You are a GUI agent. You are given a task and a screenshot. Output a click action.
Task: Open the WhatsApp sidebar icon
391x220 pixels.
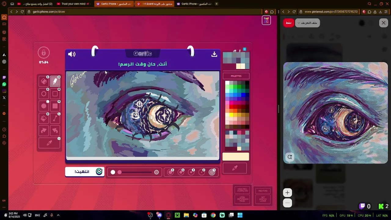tap(4, 84)
